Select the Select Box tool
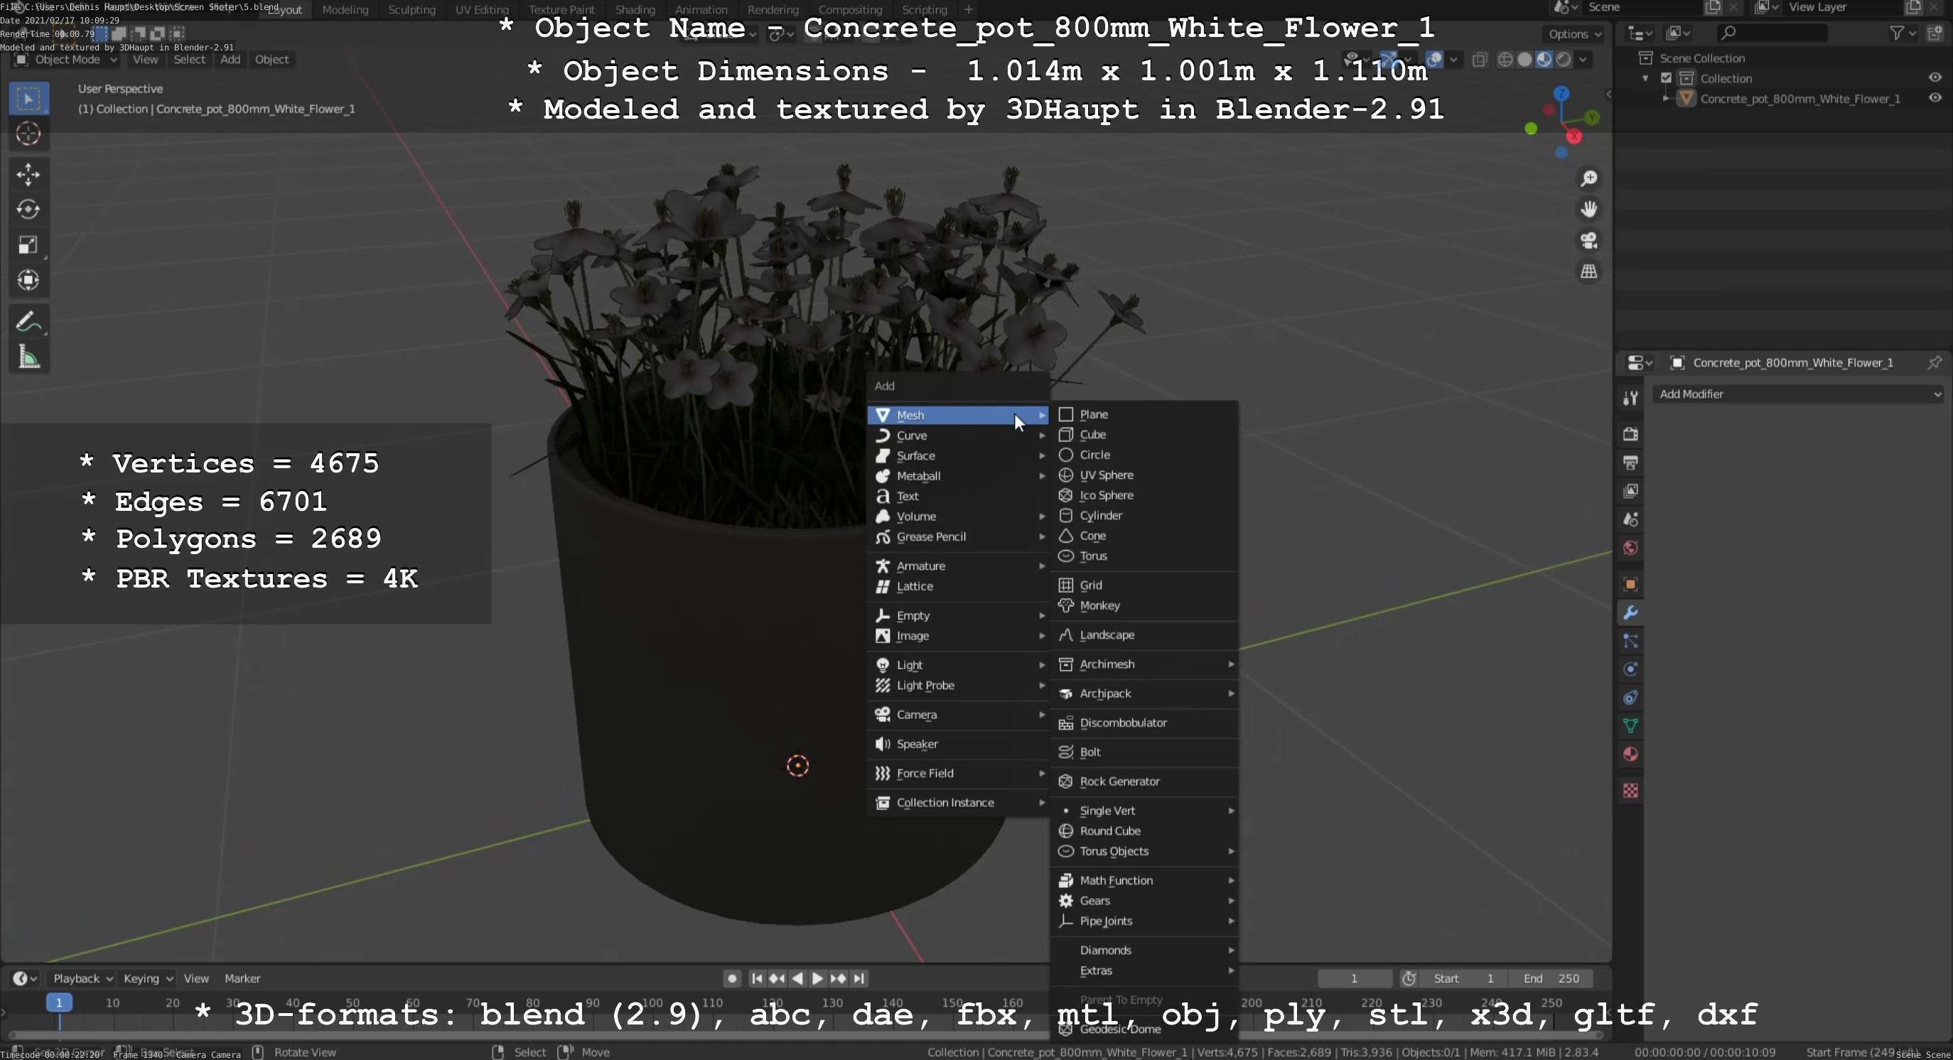1953x1060 pixels. (28, 99)
